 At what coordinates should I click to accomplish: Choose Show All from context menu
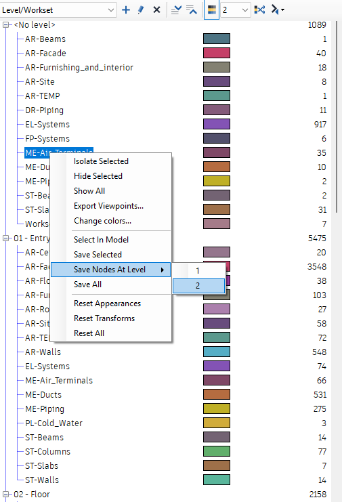pos(89,191)
